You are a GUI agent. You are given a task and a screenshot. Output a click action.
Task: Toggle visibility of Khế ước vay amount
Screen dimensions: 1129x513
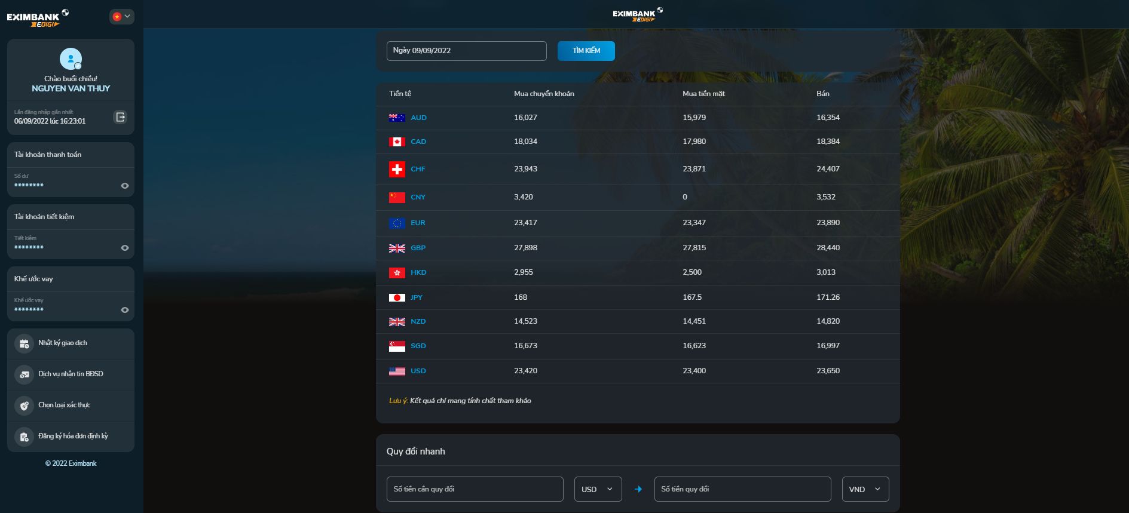[124, 310]
